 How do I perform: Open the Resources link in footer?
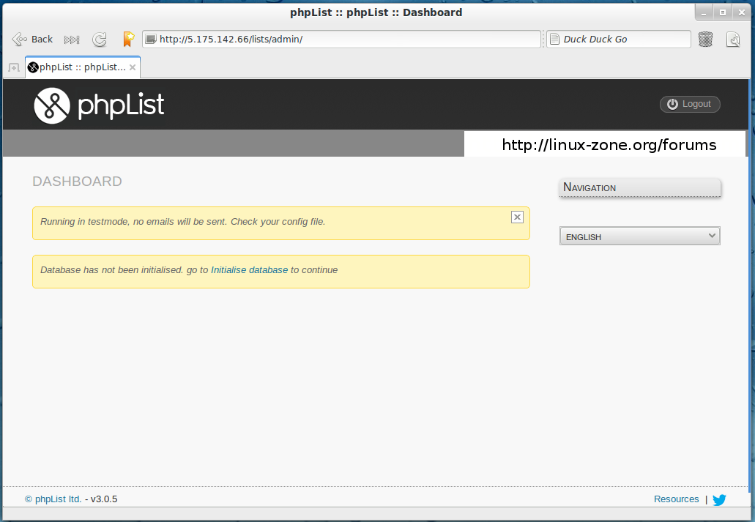[x=676, y=499]
